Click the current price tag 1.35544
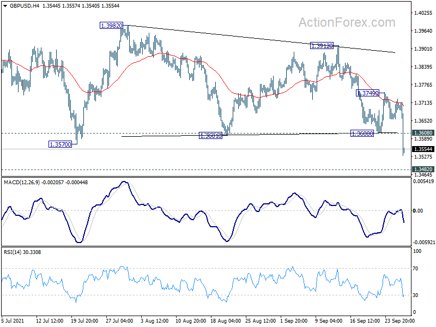This screenshot has width=436, height=327. (423, 149)
